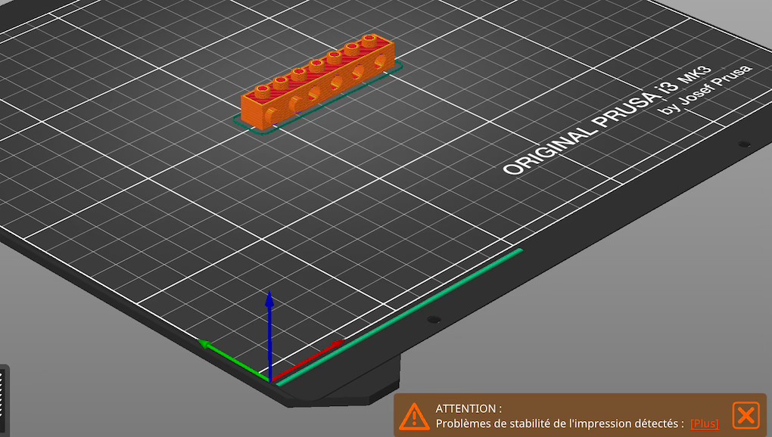Click the stability problems warning message text

pyautogui.click(x=560, y=423)
